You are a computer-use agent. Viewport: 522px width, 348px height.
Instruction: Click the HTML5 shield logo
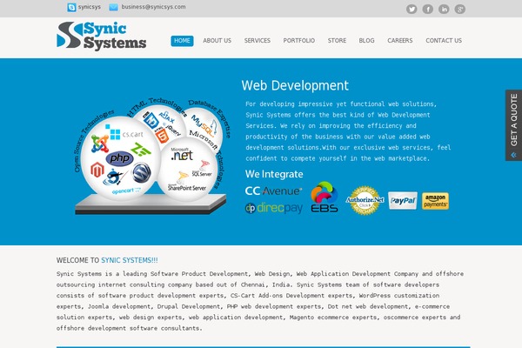pos(162,136)
